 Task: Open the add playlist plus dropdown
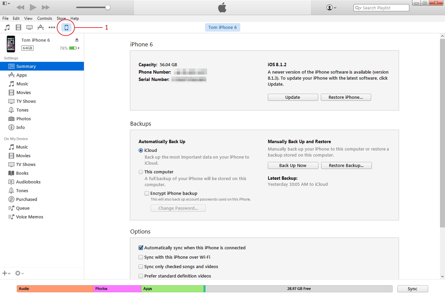tap(6, 273)
